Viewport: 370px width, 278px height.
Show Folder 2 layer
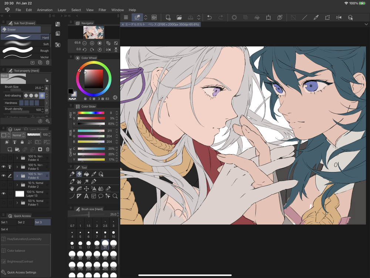coord(4,185)
